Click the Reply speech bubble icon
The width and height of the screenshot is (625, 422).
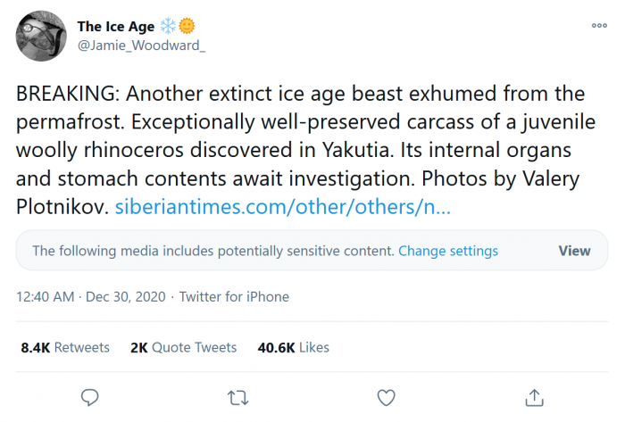pos(89,396)
